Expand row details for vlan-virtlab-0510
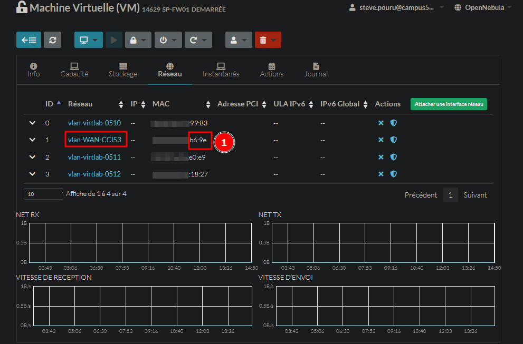The image size is (523, 344). 32,123
